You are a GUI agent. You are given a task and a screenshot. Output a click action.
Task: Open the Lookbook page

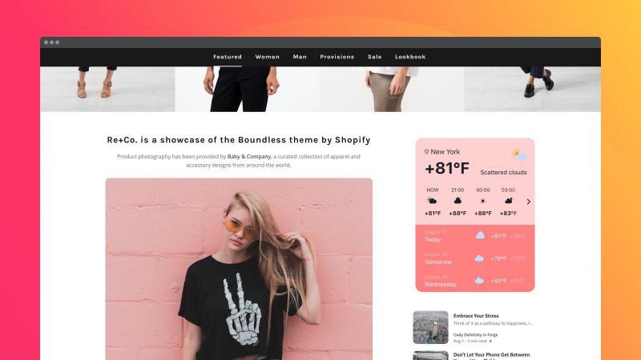click(410, 57)
